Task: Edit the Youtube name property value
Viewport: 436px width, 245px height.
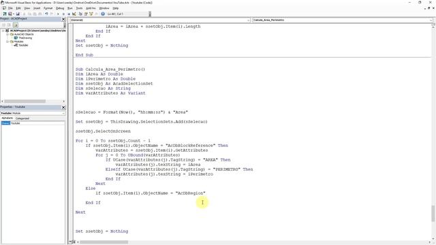Action: 37,123
